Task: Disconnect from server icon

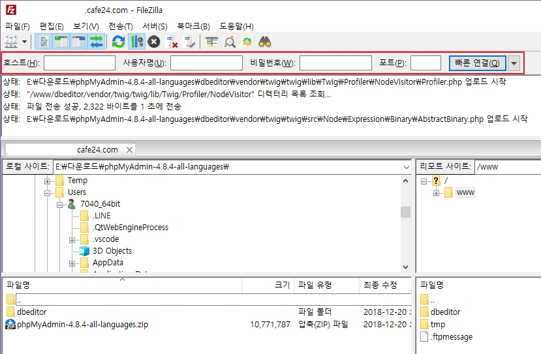Action: (172, 42)
